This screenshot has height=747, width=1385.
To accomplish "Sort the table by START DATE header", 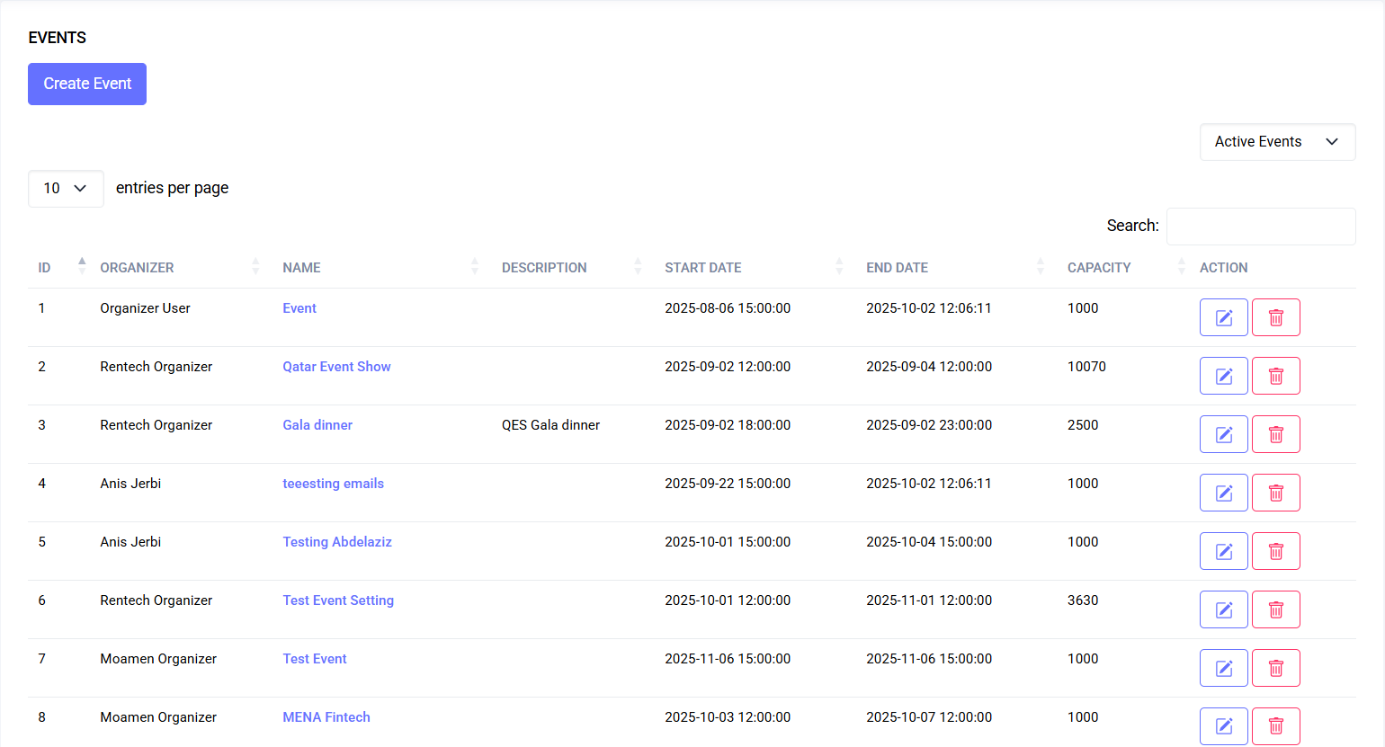I will (x=839, y=267).
